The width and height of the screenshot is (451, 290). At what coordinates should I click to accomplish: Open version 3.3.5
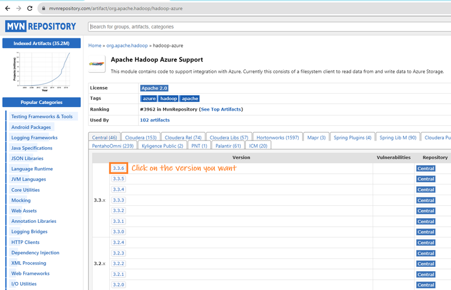tap(118, 179)
